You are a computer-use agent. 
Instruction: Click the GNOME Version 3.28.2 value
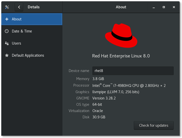point(104,98)
